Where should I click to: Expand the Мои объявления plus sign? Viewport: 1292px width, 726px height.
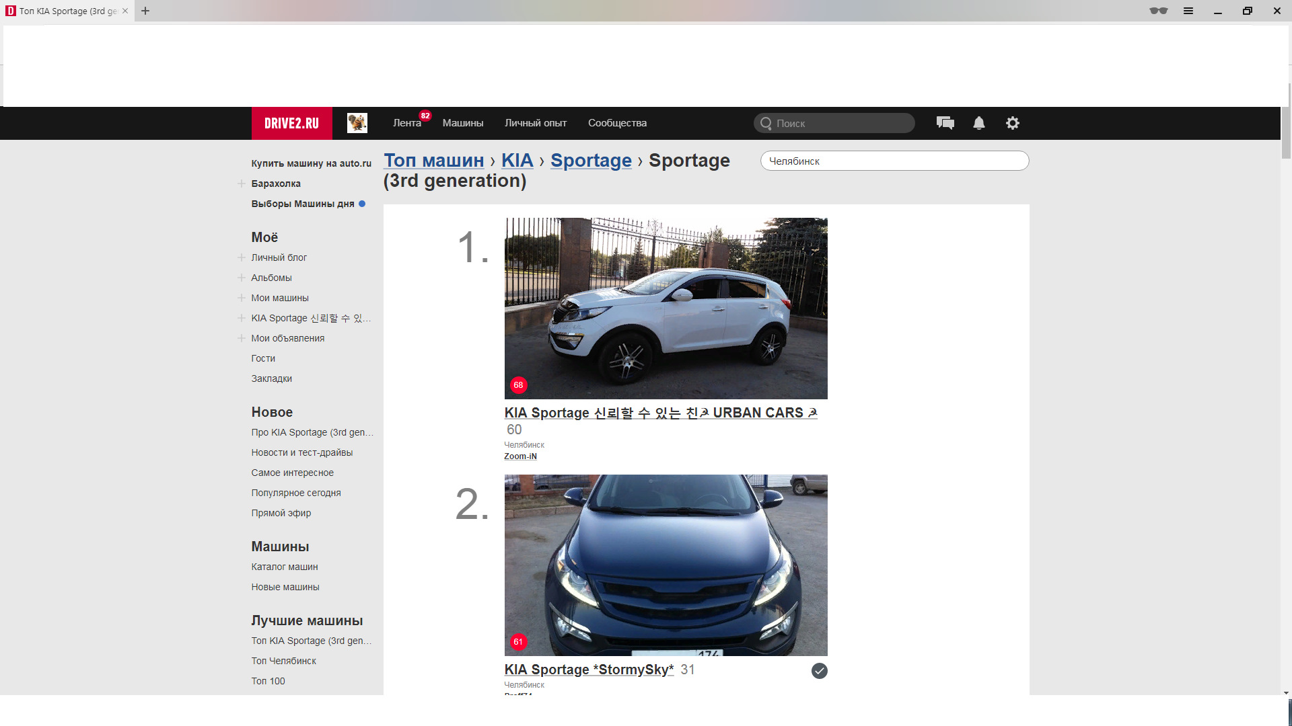pyautogui.click(x=241, y=338)
